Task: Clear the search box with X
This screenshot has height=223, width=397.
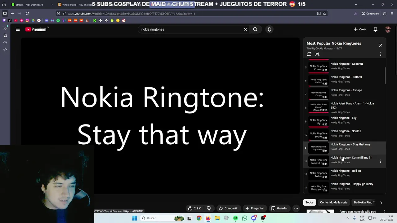Action: [x=245, y=29]
